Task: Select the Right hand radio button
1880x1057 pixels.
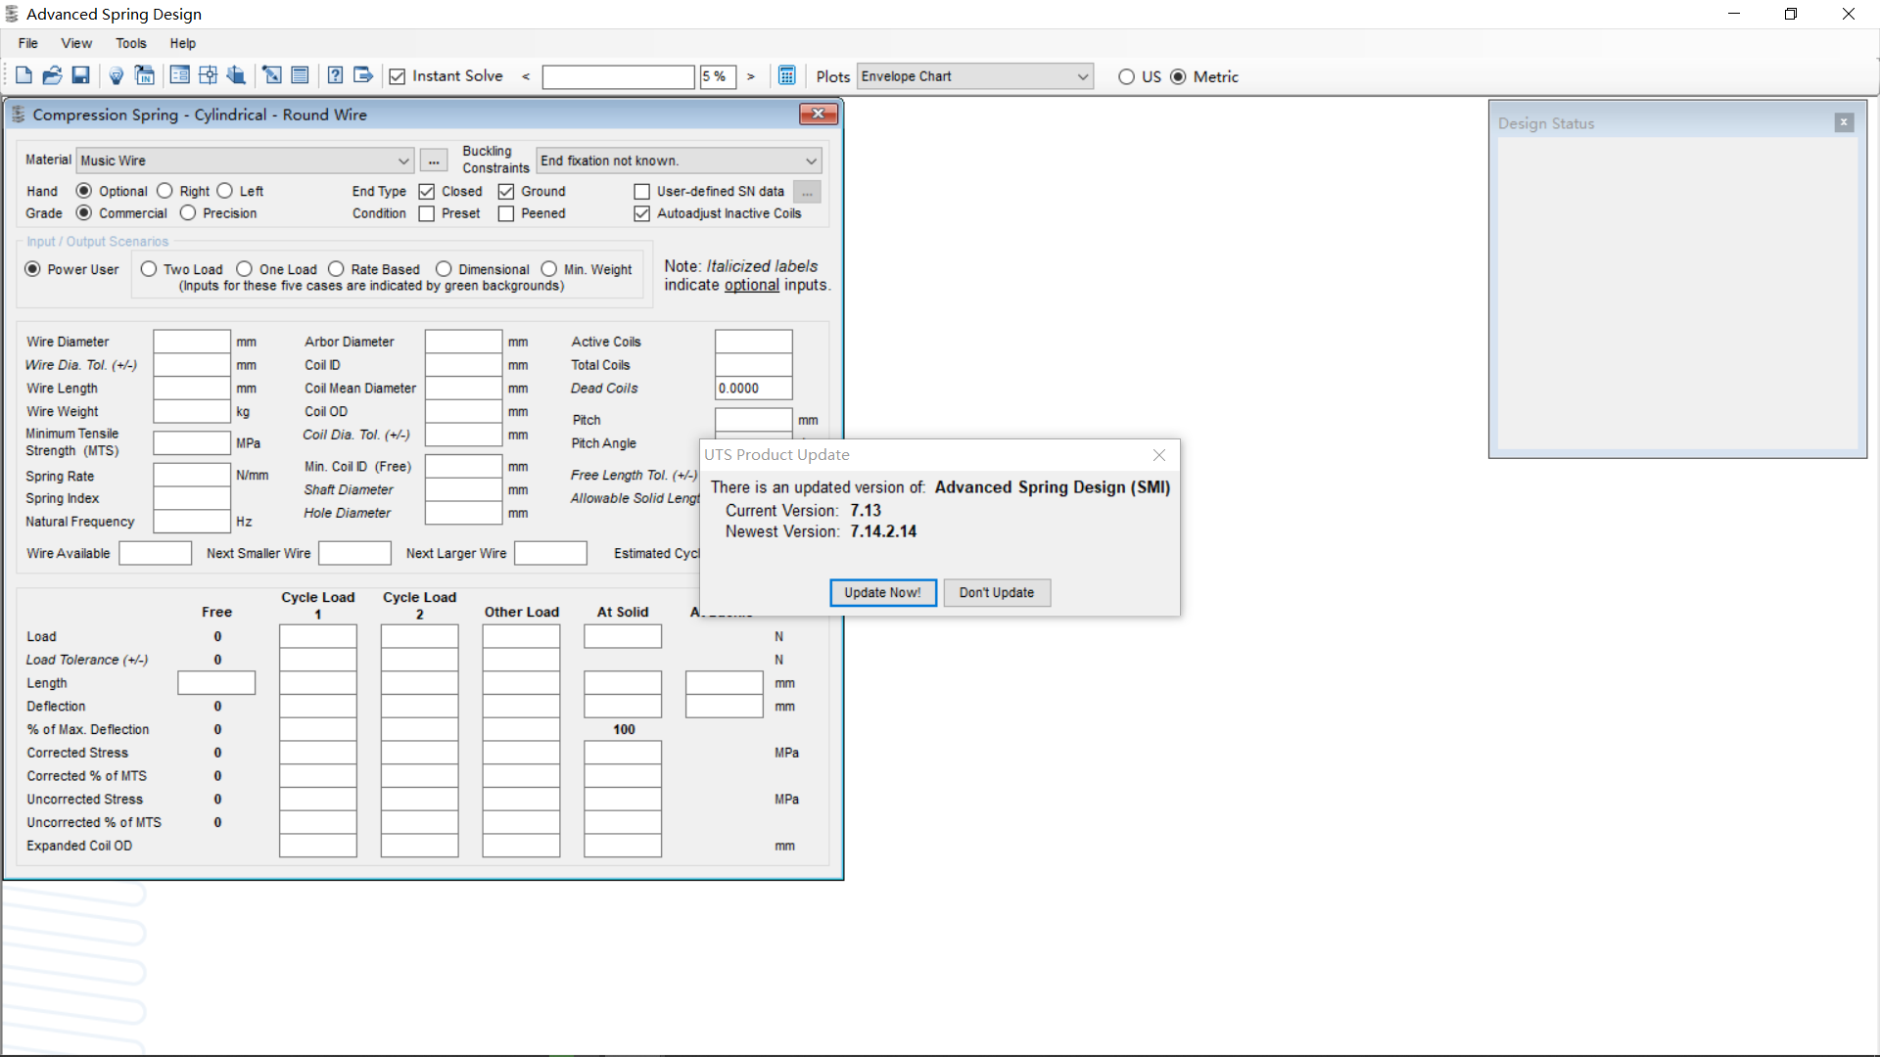Action: coord(165,191)
